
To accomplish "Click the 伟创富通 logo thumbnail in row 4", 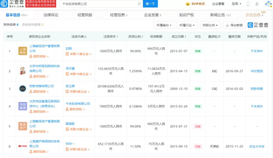I will [23, 106].
